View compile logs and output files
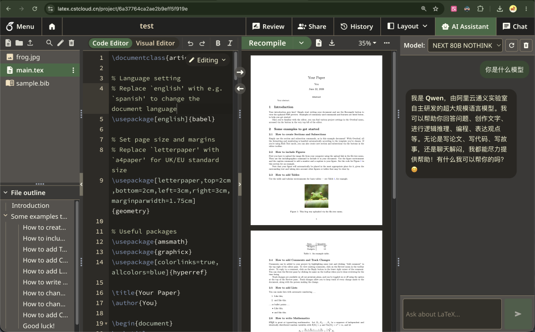Image resolution: width=535 pixels, height=332 pixels. 319,43
